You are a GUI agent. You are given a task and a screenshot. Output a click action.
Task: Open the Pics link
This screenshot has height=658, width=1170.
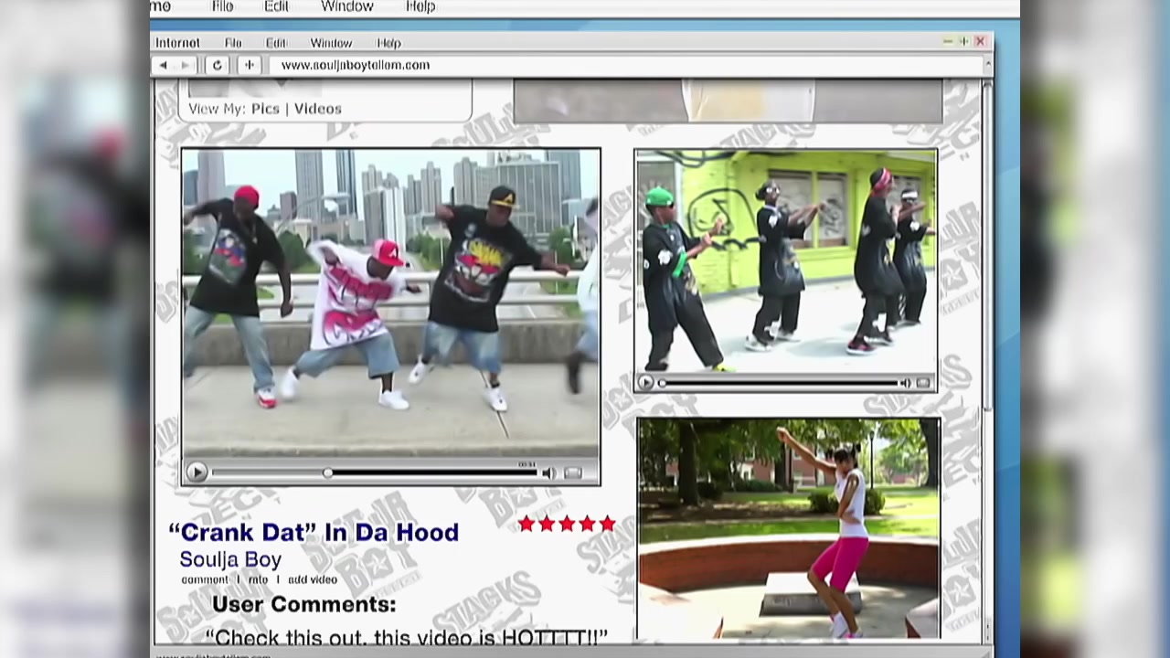pyautogui.click(x=265, y=109)
